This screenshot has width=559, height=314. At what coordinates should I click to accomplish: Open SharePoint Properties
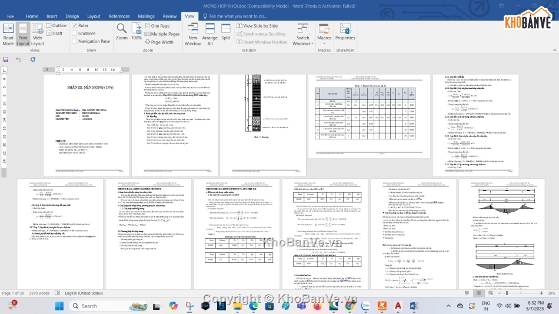tap(345, 31)
